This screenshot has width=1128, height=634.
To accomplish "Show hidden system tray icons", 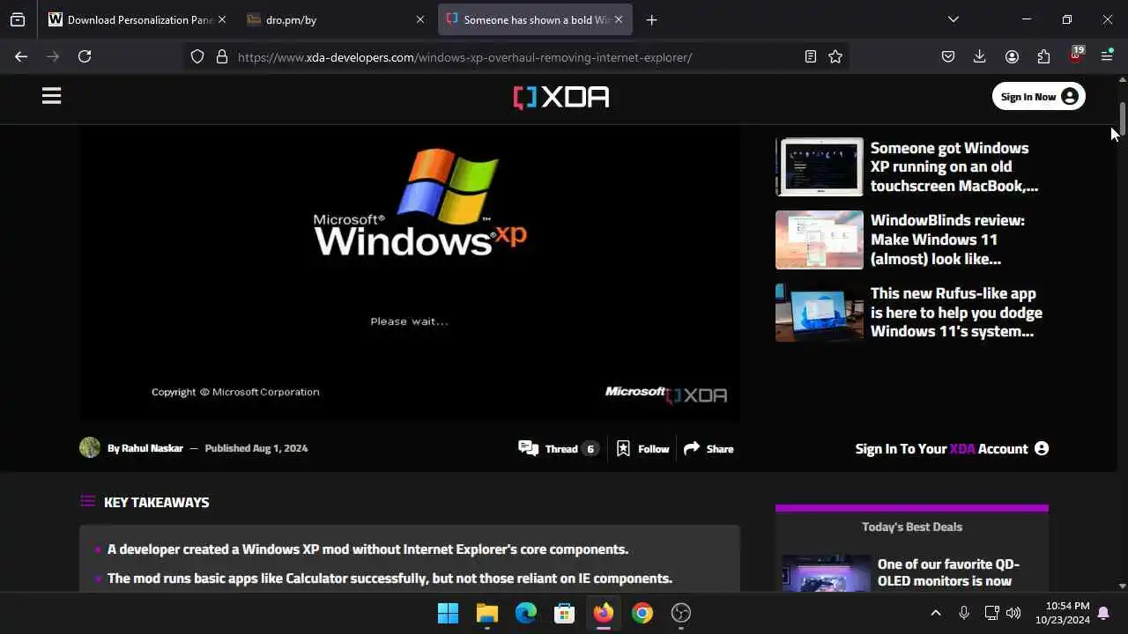I will pos(936,613).
